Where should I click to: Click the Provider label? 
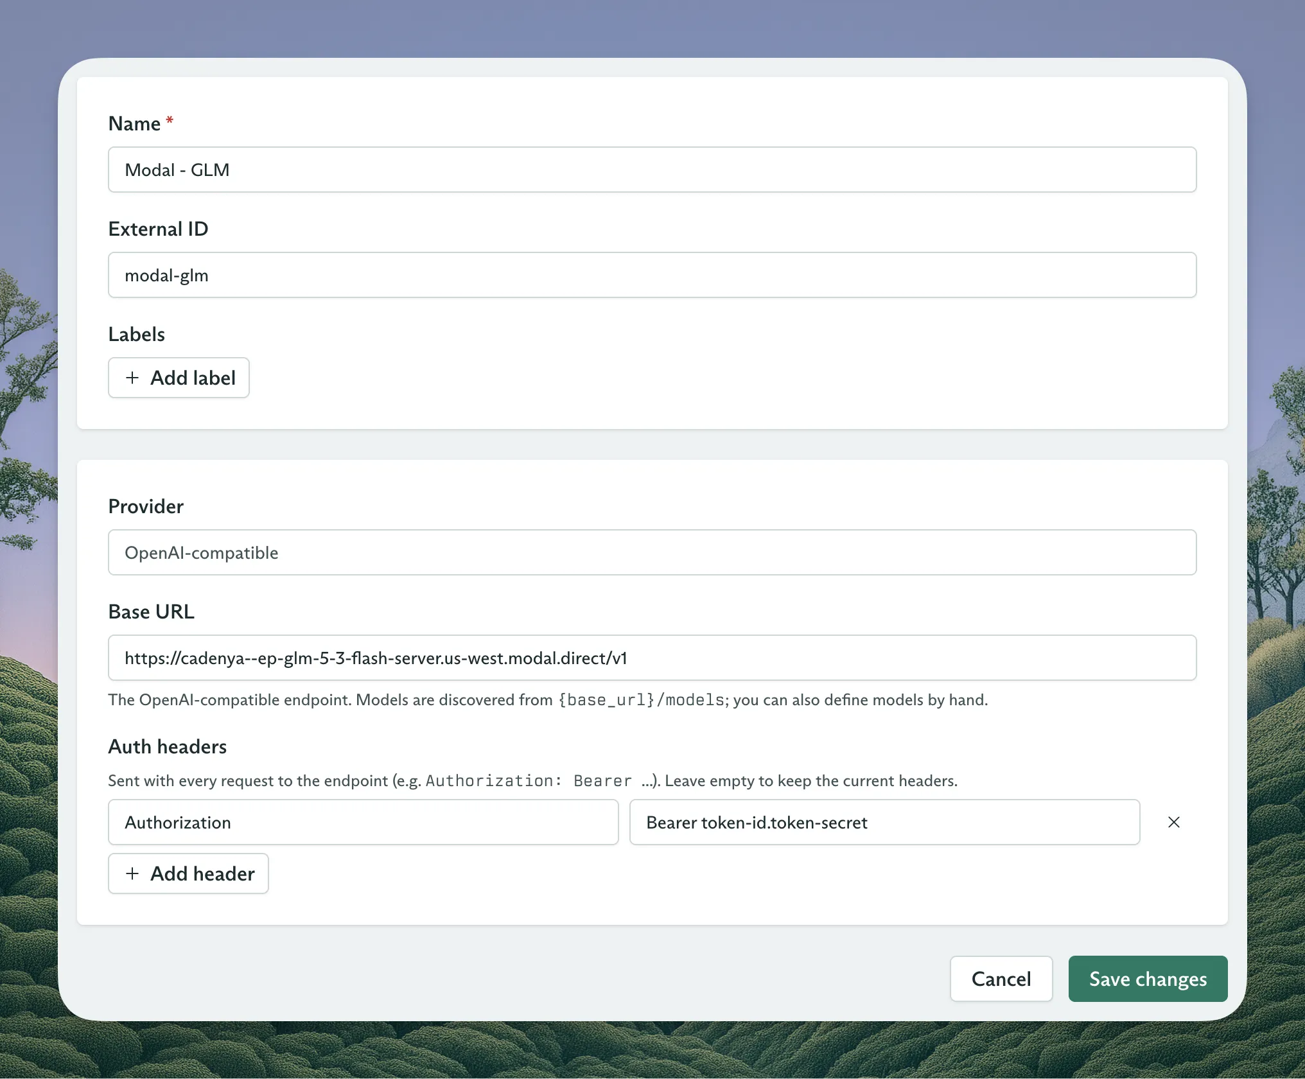click(x=146, y=506)
